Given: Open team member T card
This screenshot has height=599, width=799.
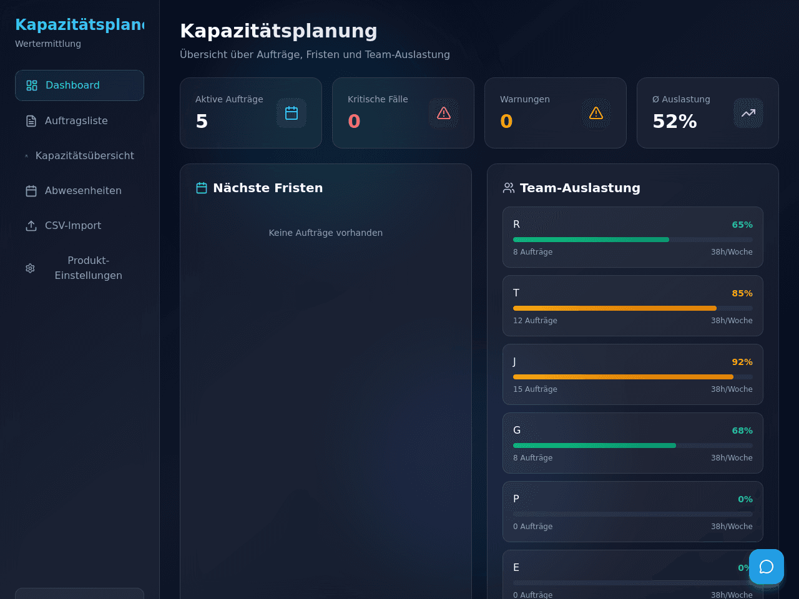Looking at the screenshot, I should point(633,306).
